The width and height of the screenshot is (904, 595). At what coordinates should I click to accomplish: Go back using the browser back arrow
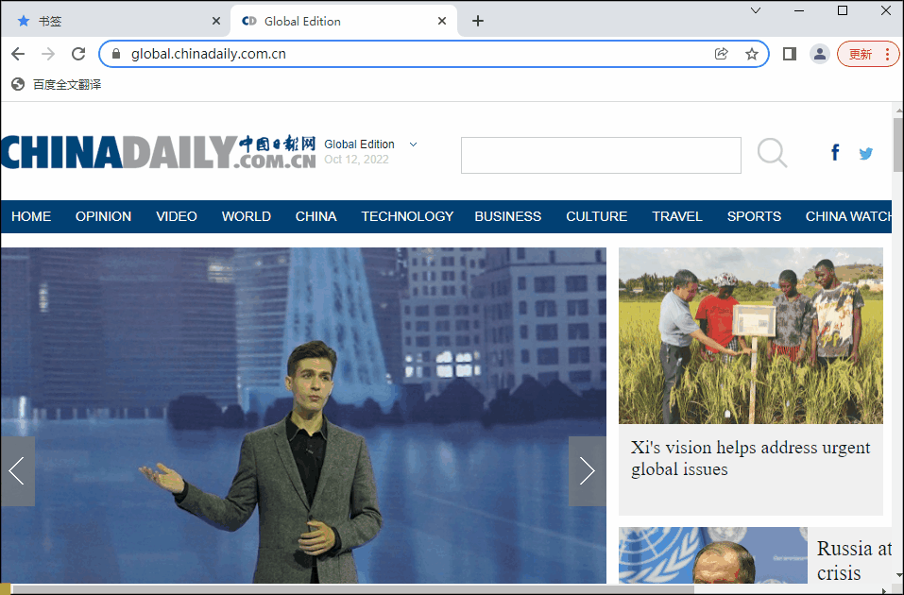pyautogui.click(x=20, y=54)
